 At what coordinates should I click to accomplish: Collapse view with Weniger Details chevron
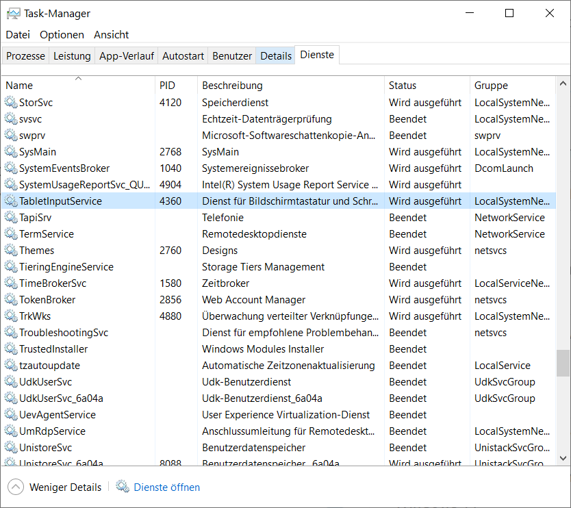pyautogui.click(x=15, y=487)
